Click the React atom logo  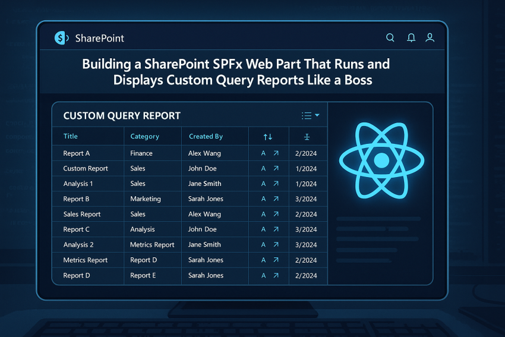tap(381, 160)
